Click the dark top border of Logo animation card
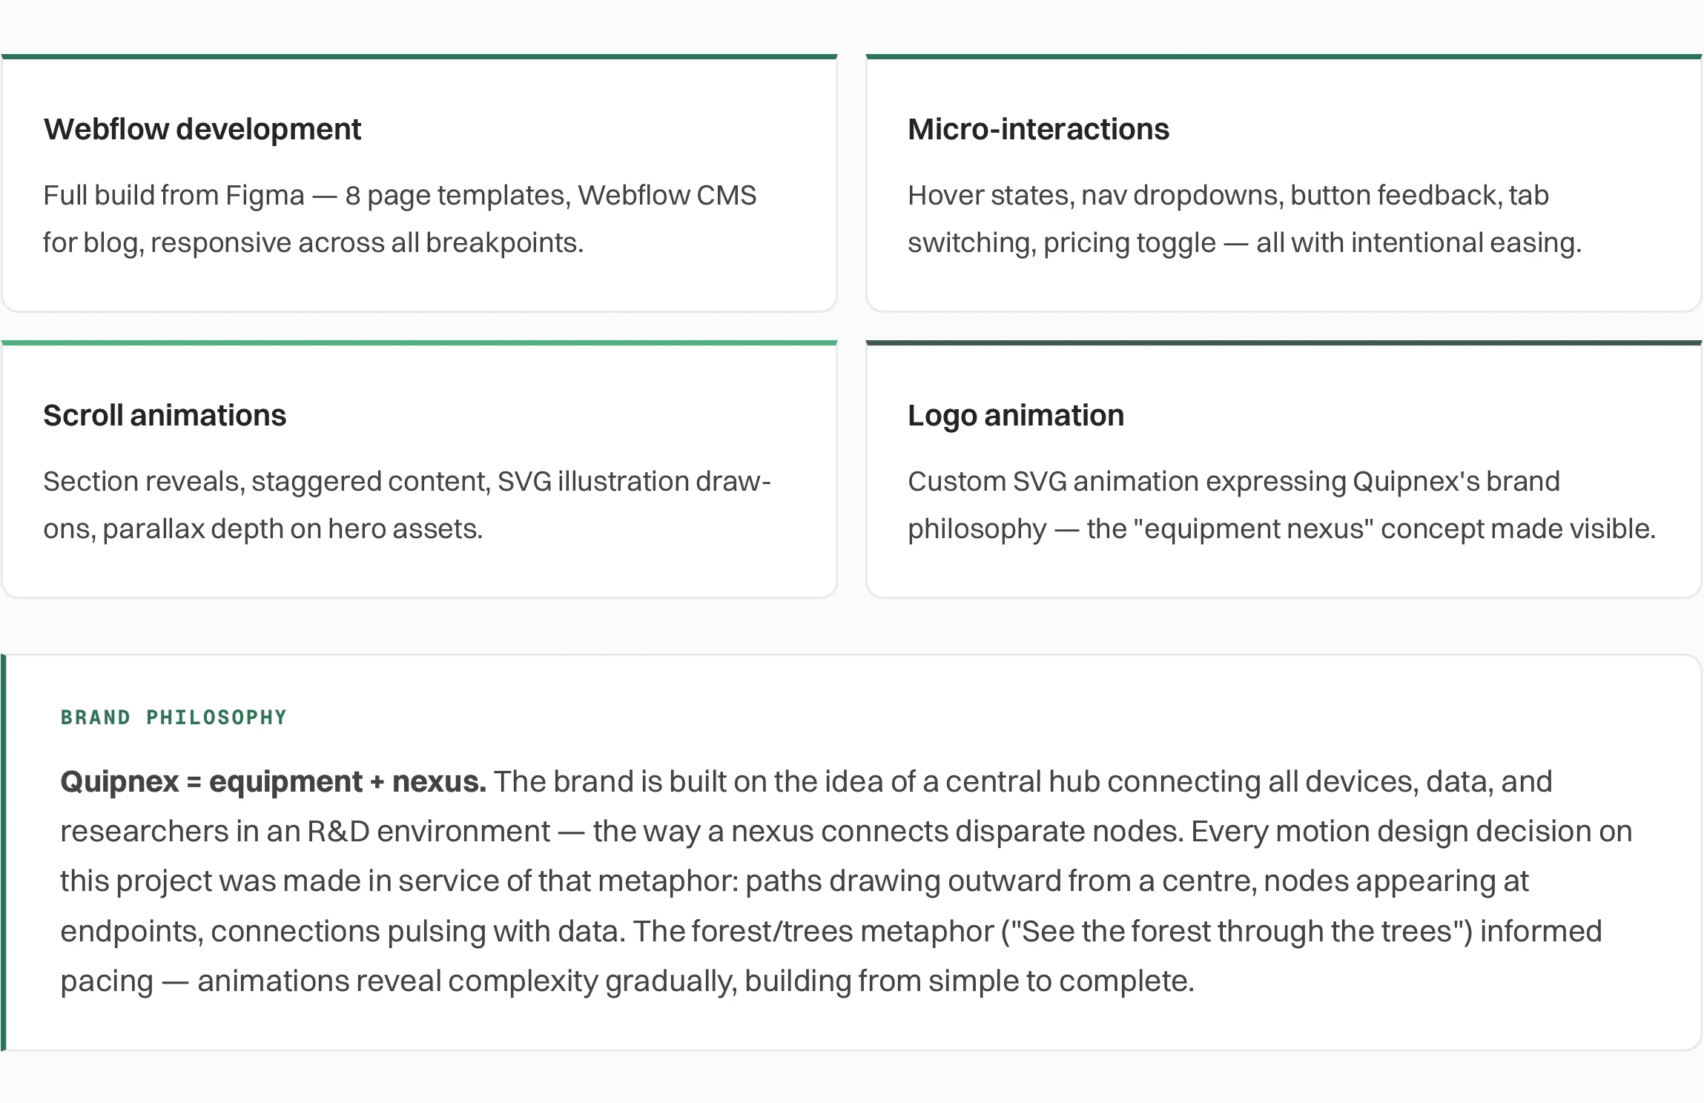 click(1284, 342)
